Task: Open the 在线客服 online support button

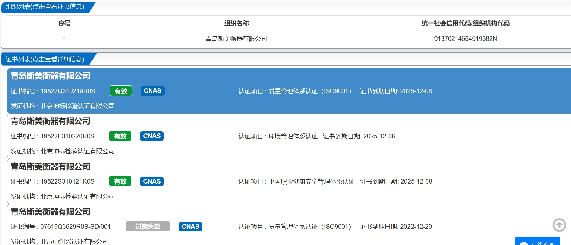Action: (538, 241)
